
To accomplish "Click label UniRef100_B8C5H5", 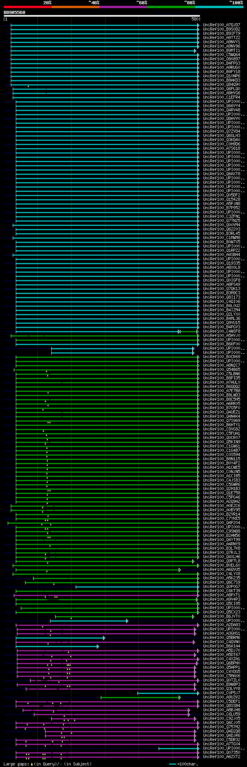I will tap(222, 400).
